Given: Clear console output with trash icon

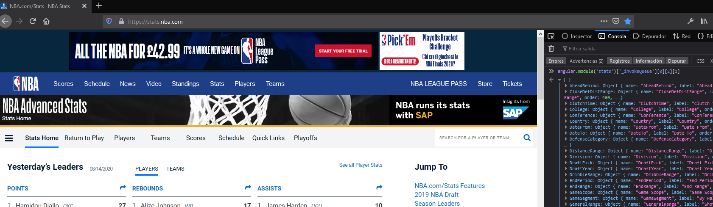Looking at the screenshot, I should pyautogui.click(x=551, y=49).
